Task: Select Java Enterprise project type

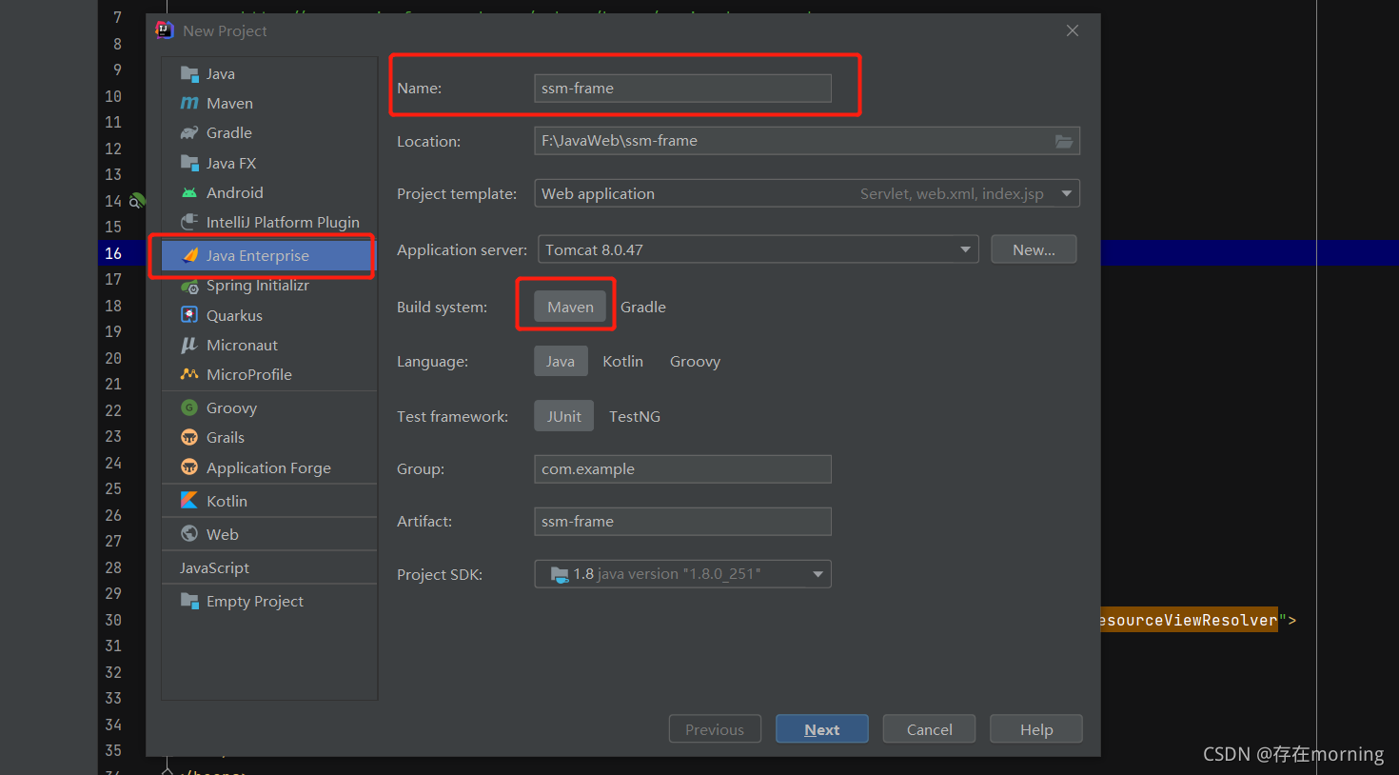Action: point(269,255)
